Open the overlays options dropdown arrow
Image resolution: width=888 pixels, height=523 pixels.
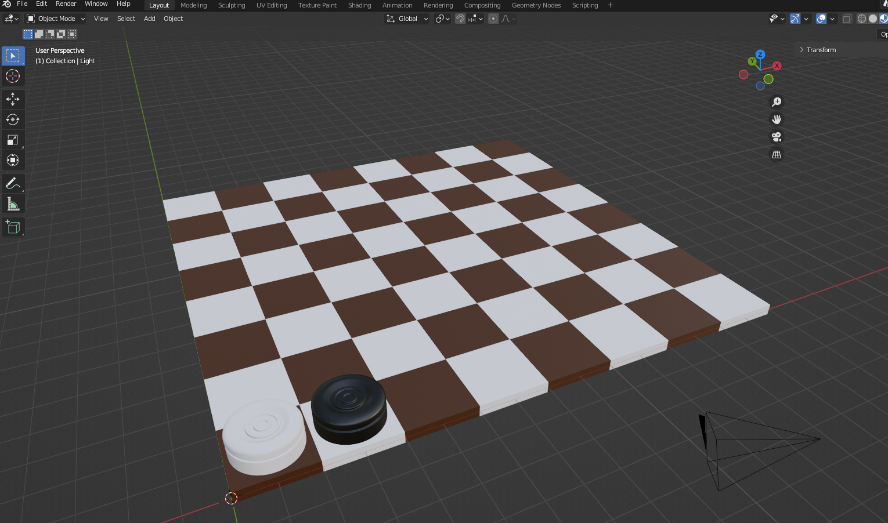click(x=832, y=19)
